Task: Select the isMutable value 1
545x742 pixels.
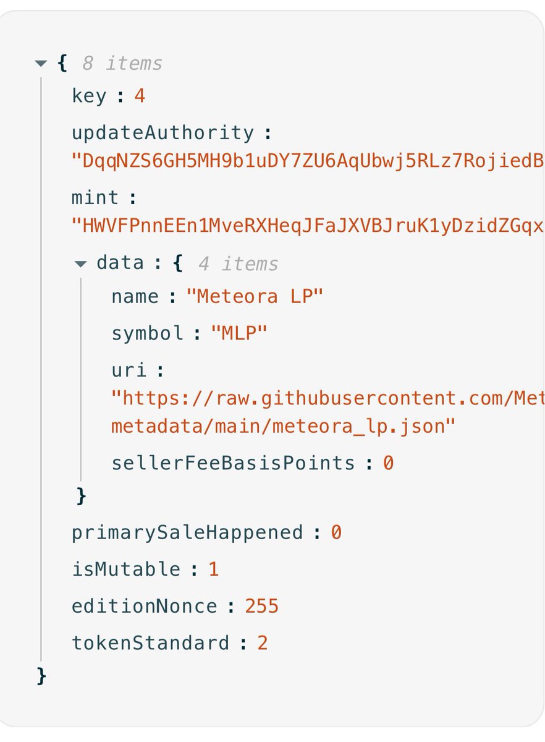Action: (213, 569)
